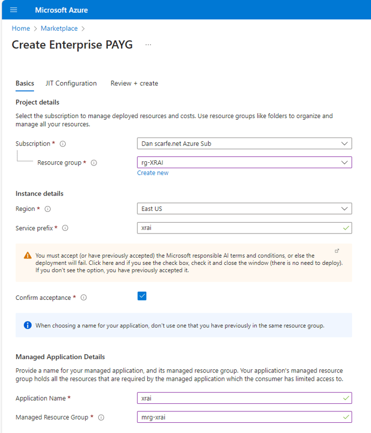Show info tooltip for Managed Resource Group
Viewport: 371px width, 433px height.
pos(101,417)
